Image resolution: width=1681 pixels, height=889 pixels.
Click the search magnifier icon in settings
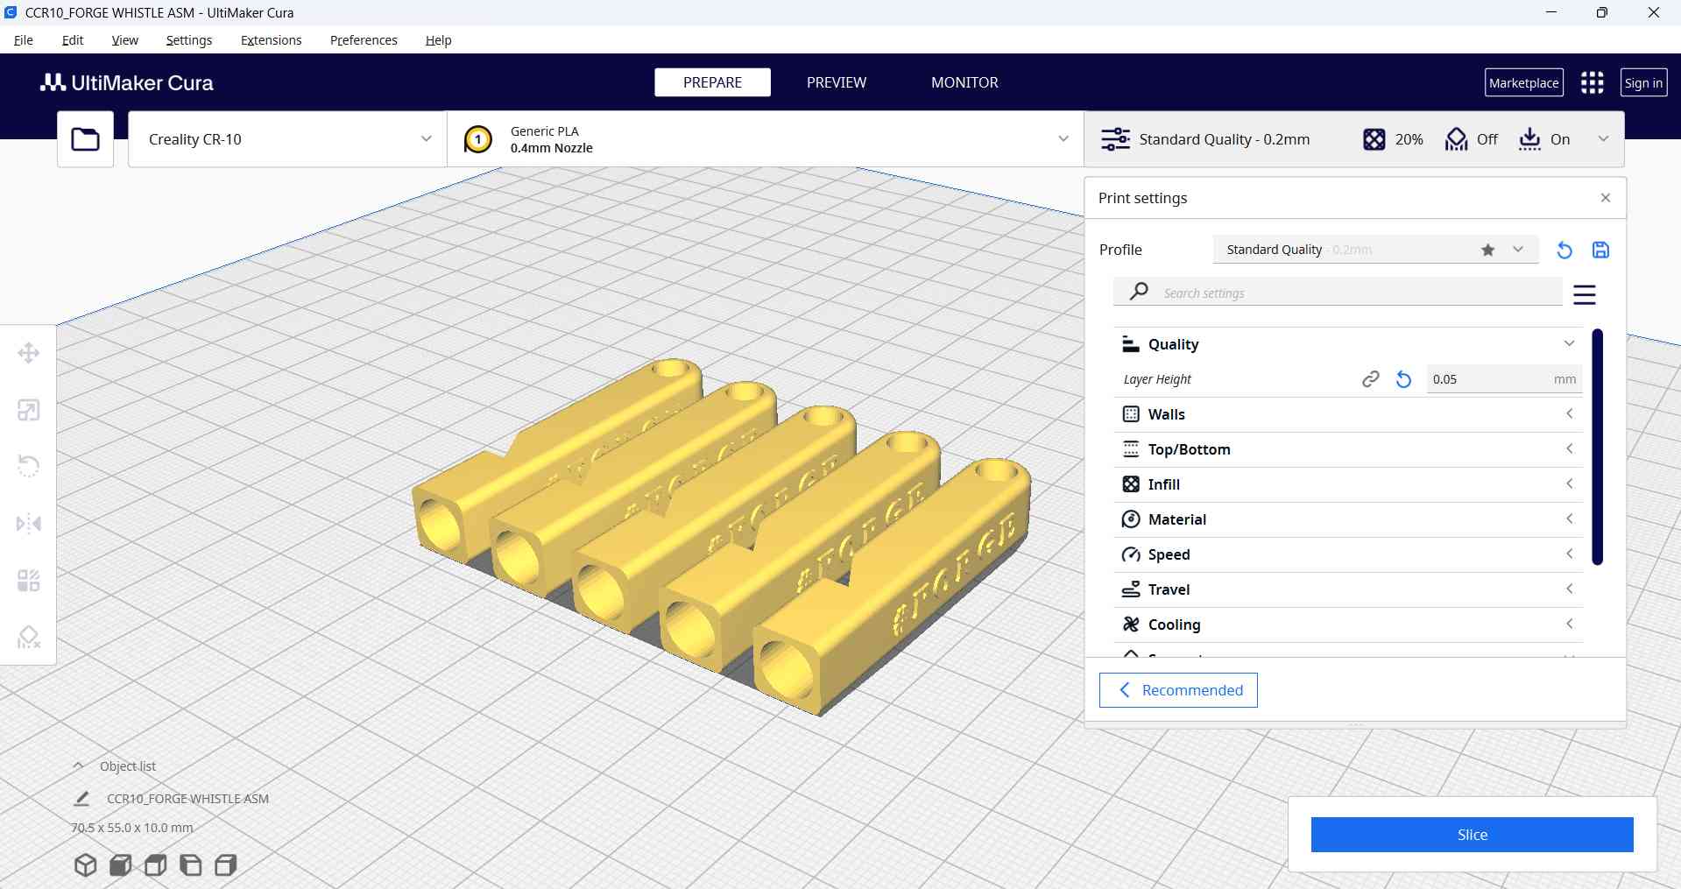pos(1139,291)
